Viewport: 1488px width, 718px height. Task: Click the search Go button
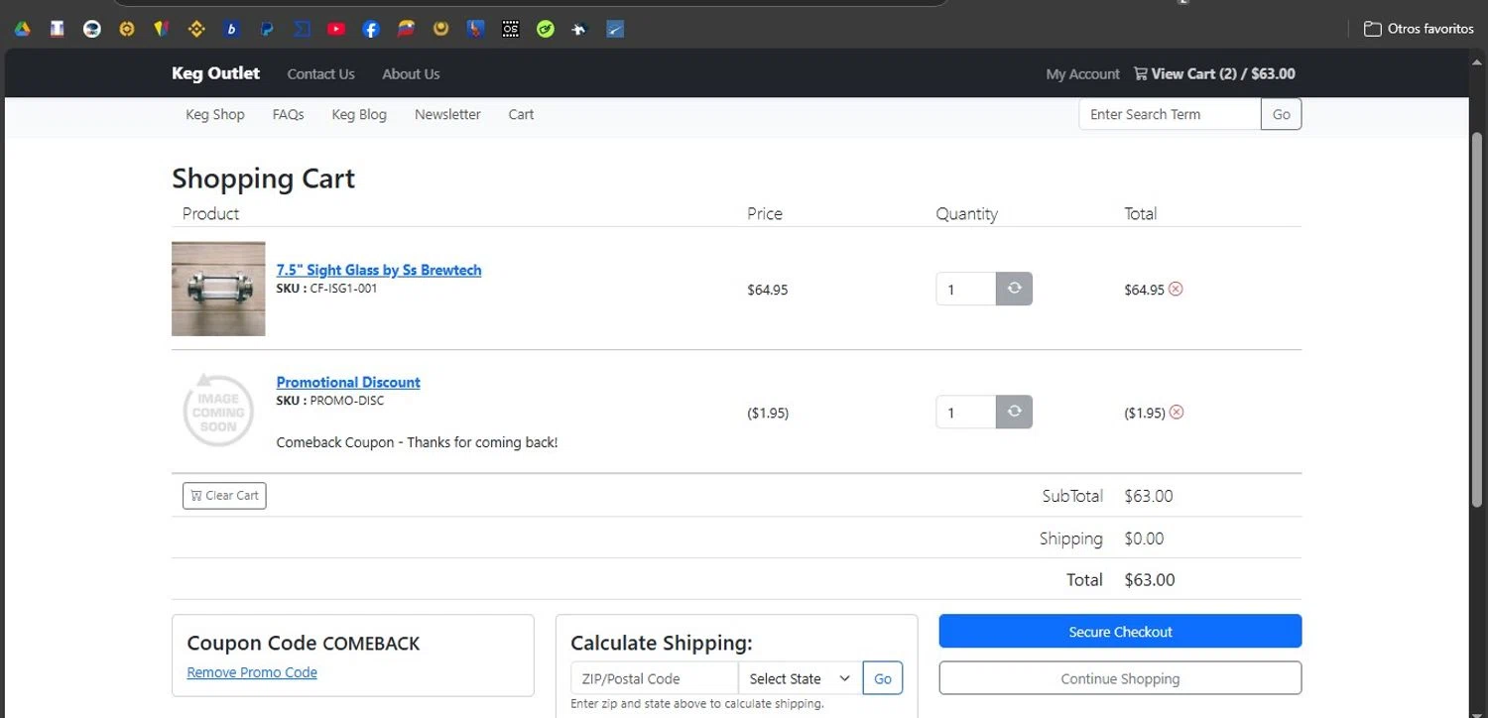coord(1282,114)
